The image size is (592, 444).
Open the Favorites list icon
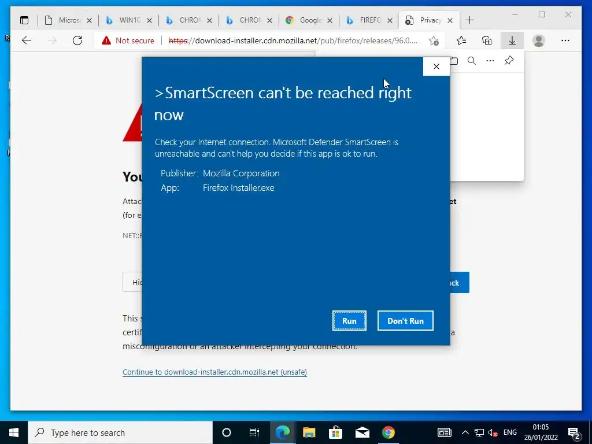(x=461, y=40)
